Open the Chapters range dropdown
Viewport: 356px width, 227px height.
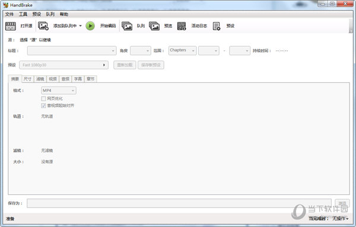182,50
